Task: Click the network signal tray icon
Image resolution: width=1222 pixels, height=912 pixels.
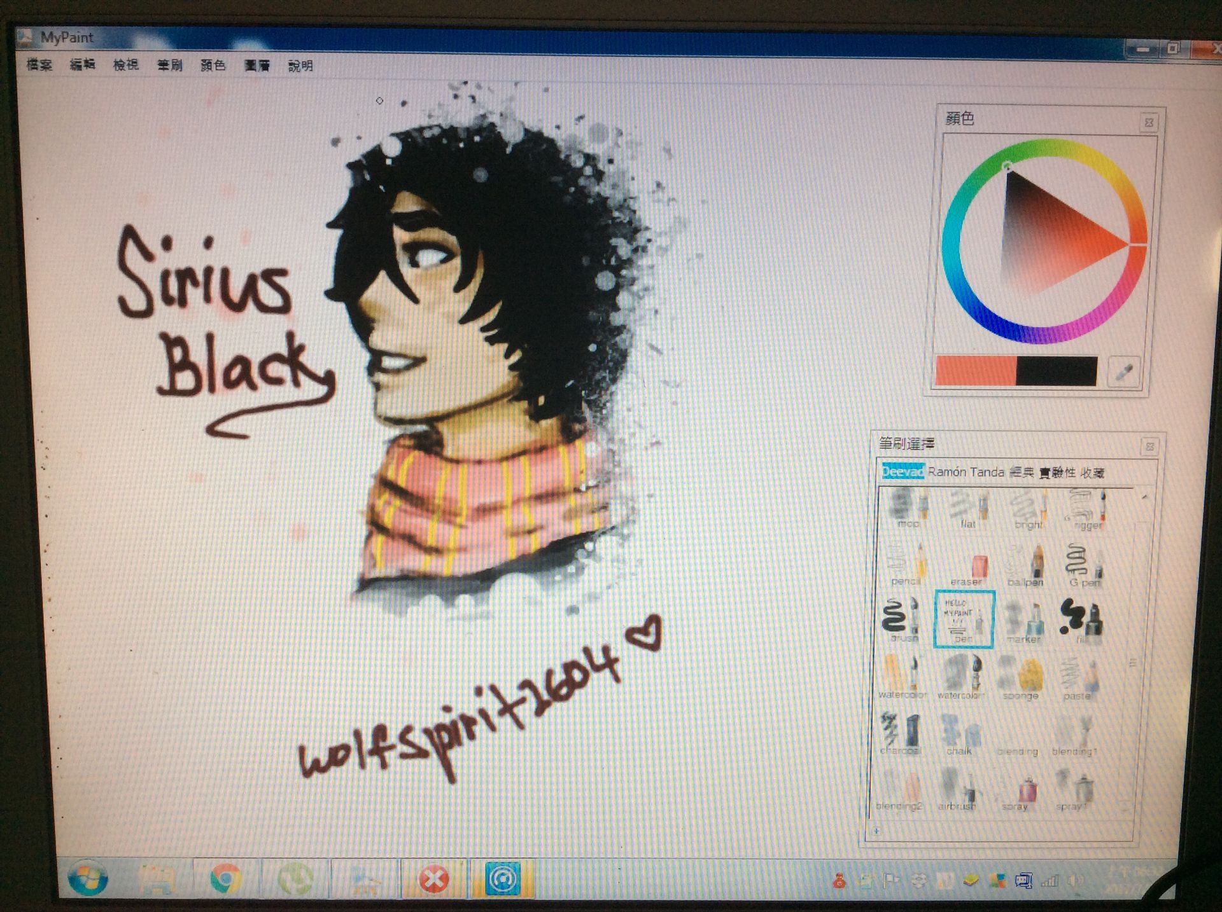Action: (x=1049, y=880)
